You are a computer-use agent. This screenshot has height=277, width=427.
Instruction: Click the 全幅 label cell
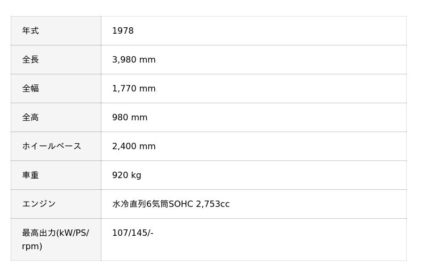[30, 89]
